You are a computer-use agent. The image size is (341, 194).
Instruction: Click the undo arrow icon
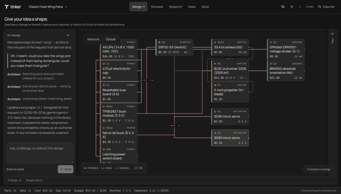[x=291, y=7]
